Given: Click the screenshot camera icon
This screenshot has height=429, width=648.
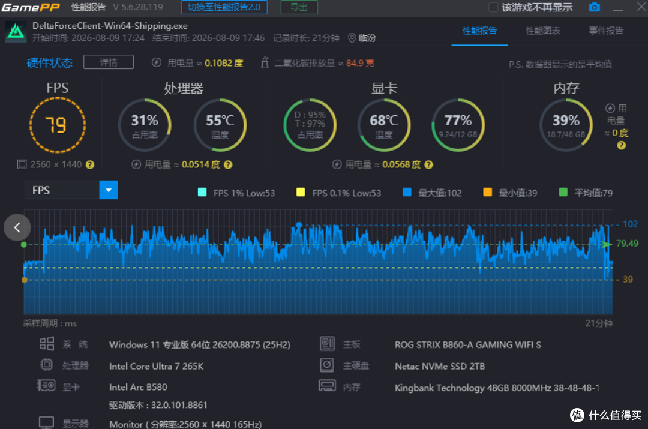Looking at the screenshot, I should point(594,7).
